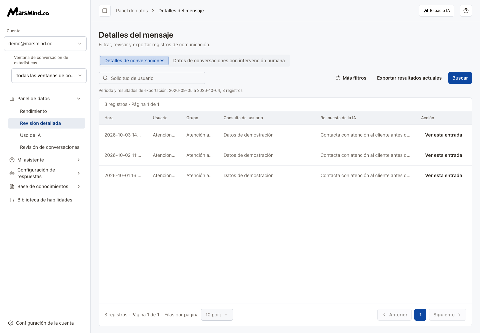
Task: Click the Siguiente pagination button
Action: click(448, 315)
